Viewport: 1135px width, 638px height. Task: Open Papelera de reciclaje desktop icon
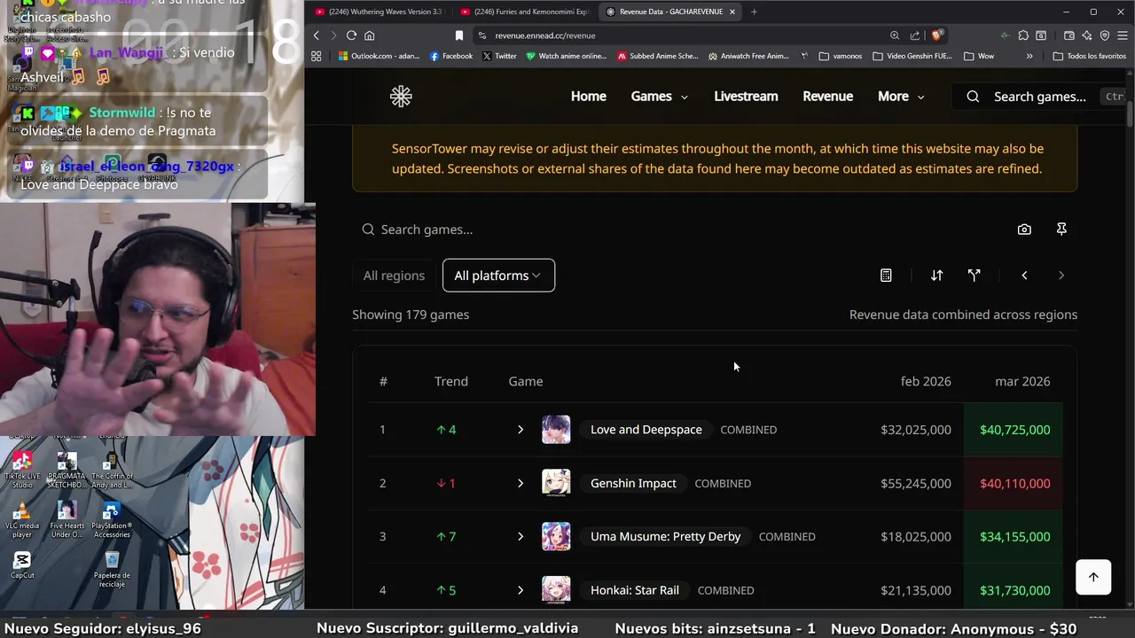[112, 569]
